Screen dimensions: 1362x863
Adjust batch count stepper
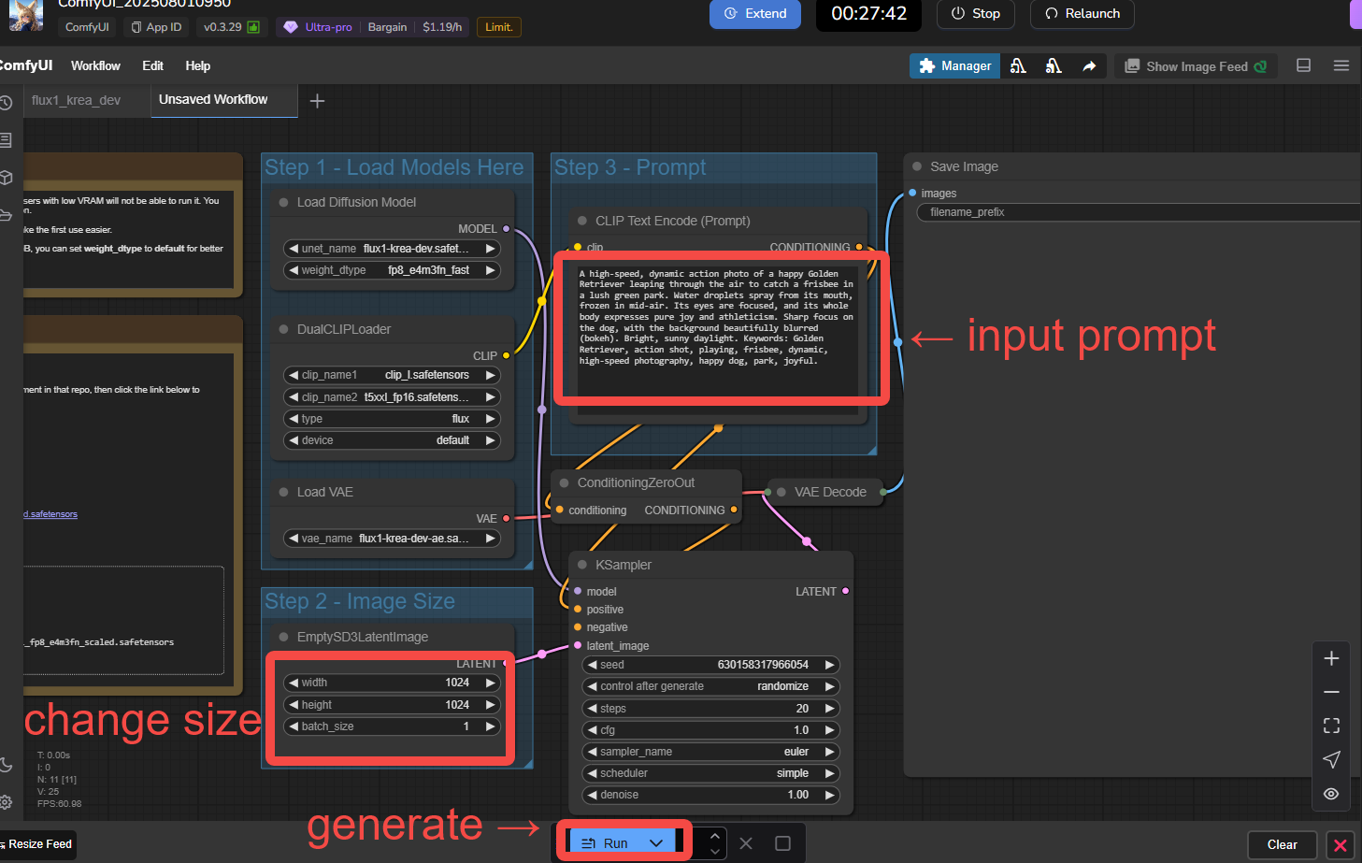pos(714,843)
